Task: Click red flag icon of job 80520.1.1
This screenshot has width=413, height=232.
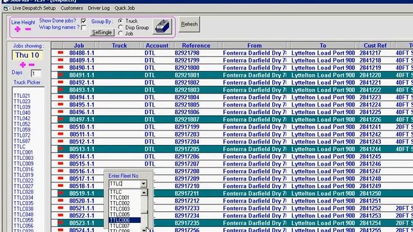Action: point(61,200)
